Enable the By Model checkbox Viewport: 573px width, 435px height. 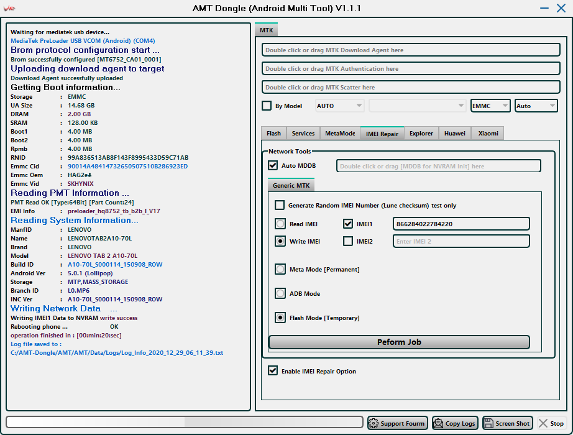(x=267, y=106)
